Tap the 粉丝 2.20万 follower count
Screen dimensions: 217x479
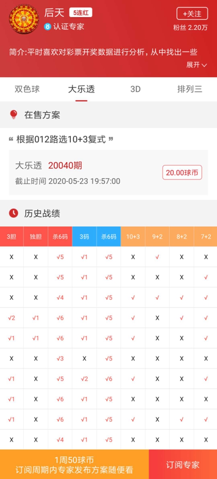click(x=191, y=27)
